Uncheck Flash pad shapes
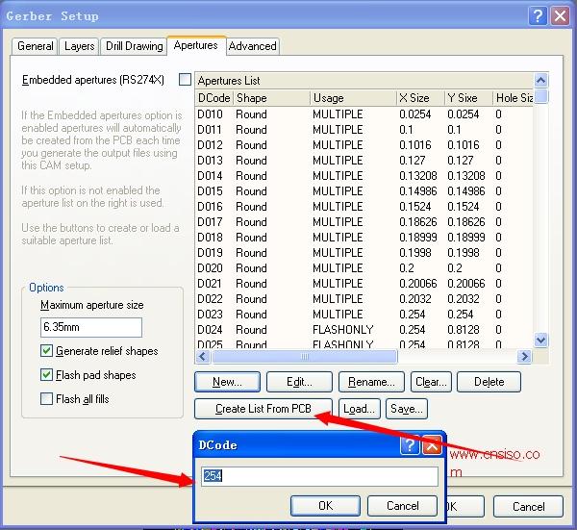Viewport: 577px width, 530px height. tap(46, 375)
